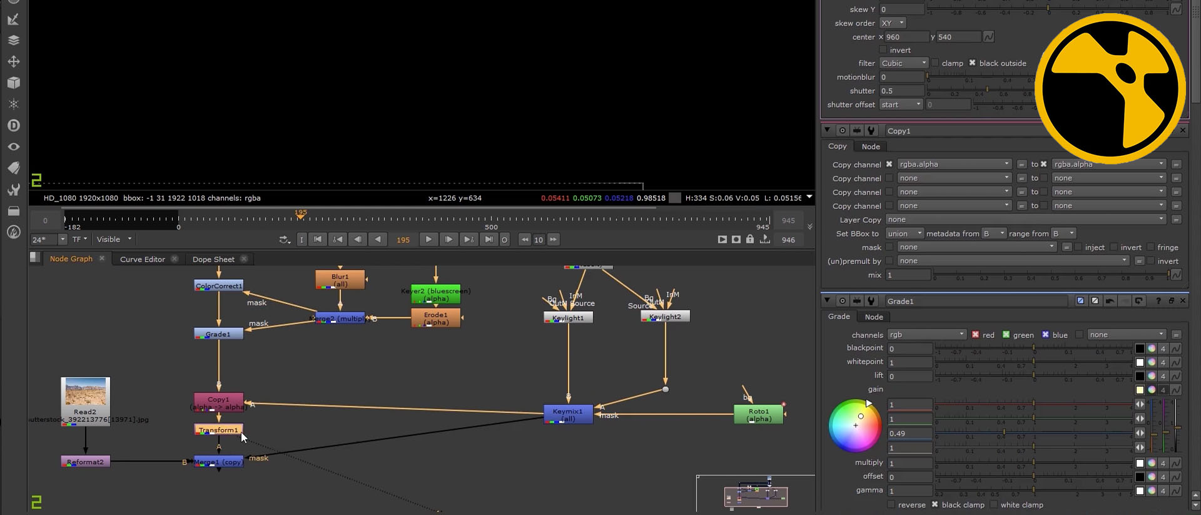The width and height of the screenshot is (1201, 515).
Task: Enable the reverse checkbox in Grade1
Action: [891, 504]
